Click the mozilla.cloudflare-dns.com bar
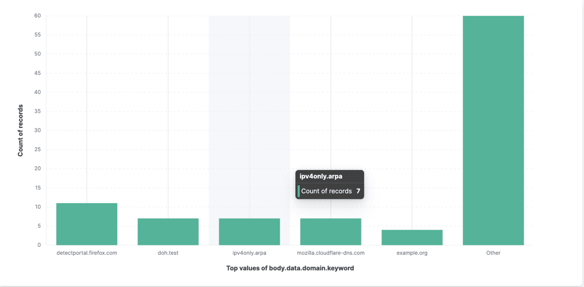 pyautogui.click(x=330, y=232)
